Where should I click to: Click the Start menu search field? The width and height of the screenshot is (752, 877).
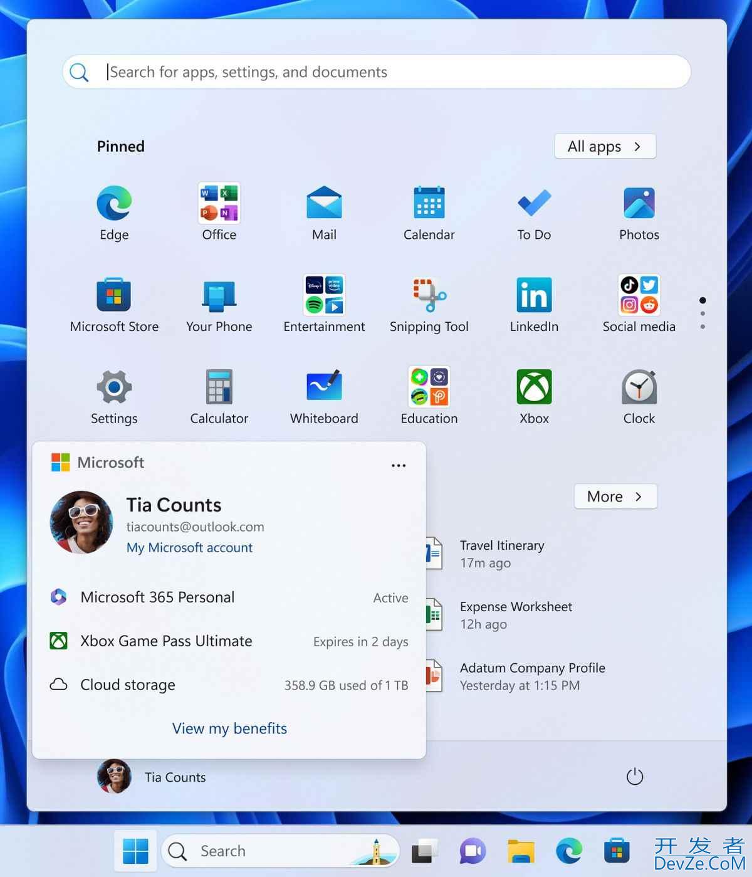pyautogui.click(x=376, y=72)
